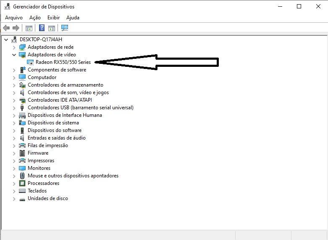This screenshot has height=240, width=328.
Task: Select the DESKTOP-Q17J4AH label
Action: point(41,40)
